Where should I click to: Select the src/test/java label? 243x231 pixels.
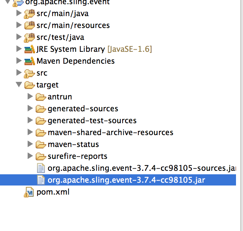click(x=61, y=37)
